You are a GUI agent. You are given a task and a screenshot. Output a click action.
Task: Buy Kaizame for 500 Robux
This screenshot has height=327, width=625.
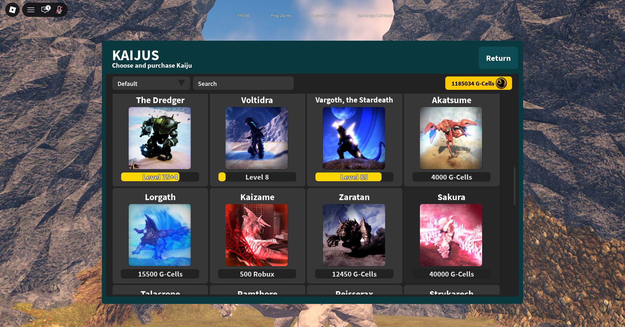(x=257, y=274)
